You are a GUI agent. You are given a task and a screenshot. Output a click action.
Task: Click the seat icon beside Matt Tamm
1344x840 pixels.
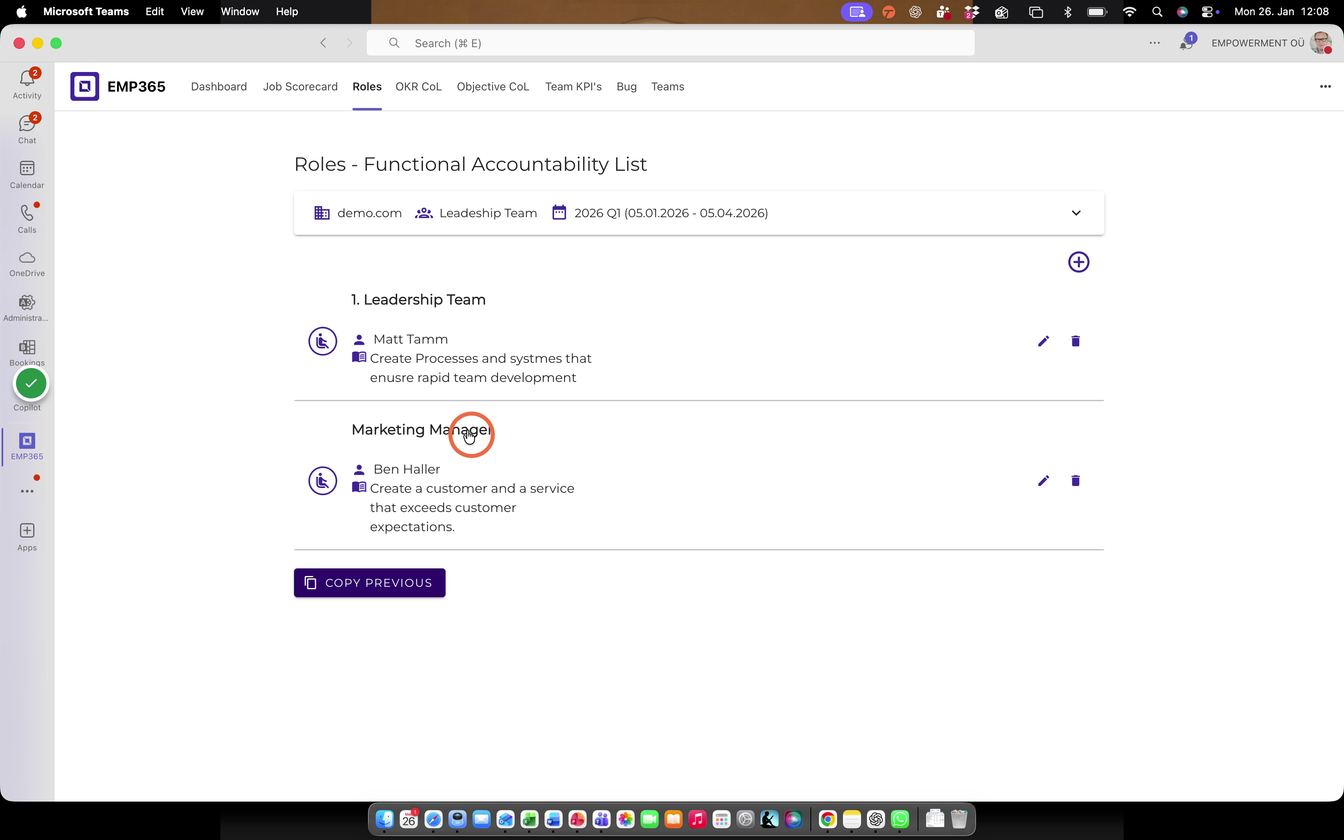323,341
